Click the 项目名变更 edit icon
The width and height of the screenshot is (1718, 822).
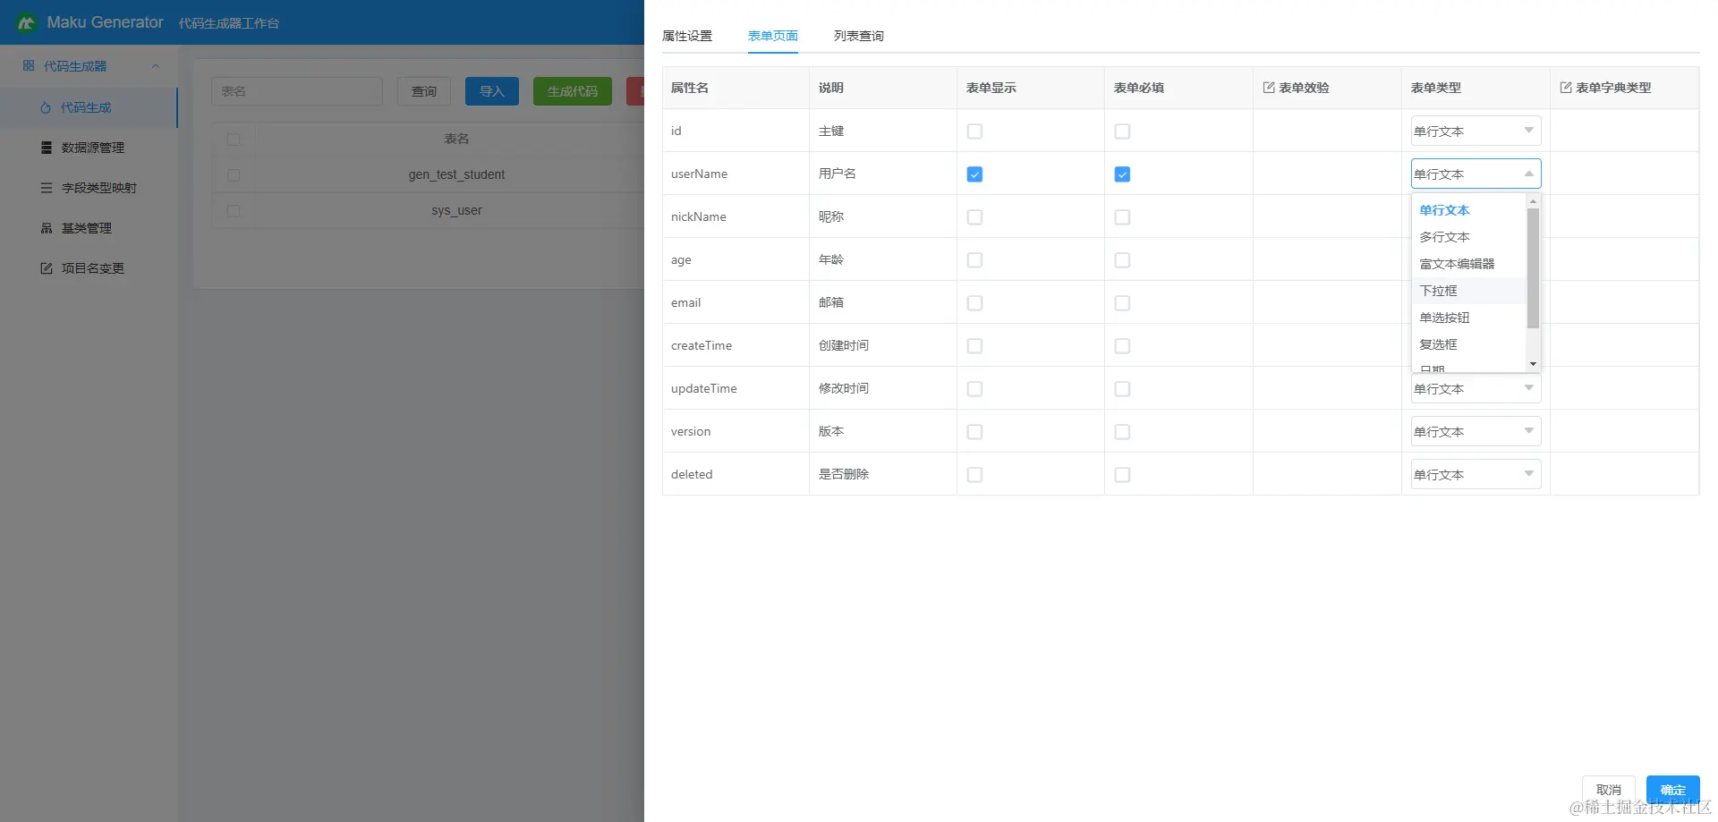coord(47,268)
